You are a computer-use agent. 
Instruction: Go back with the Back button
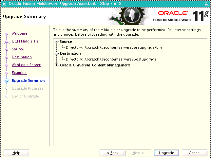point(112,153)
